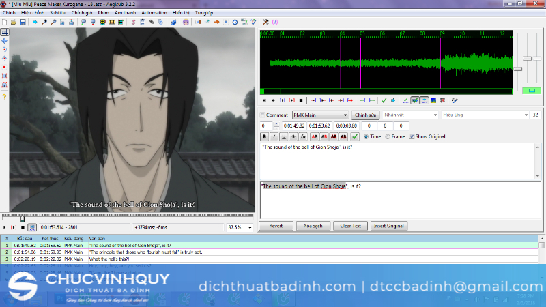The image size is (546, 307).
Task: Open the Spell Checker checkmark icon
Action: pyautogui.click(x=253, y=22)
